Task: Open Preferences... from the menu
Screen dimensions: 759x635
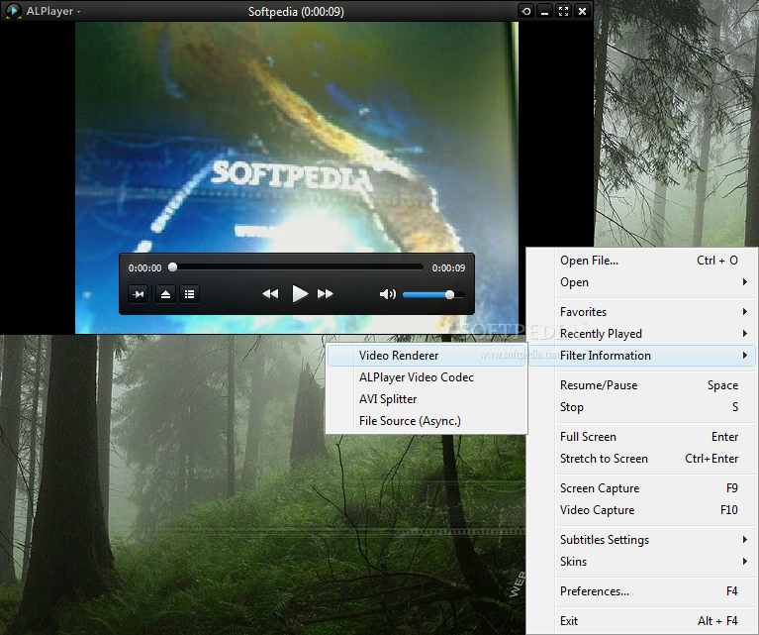Action: [x=642, y=591]
